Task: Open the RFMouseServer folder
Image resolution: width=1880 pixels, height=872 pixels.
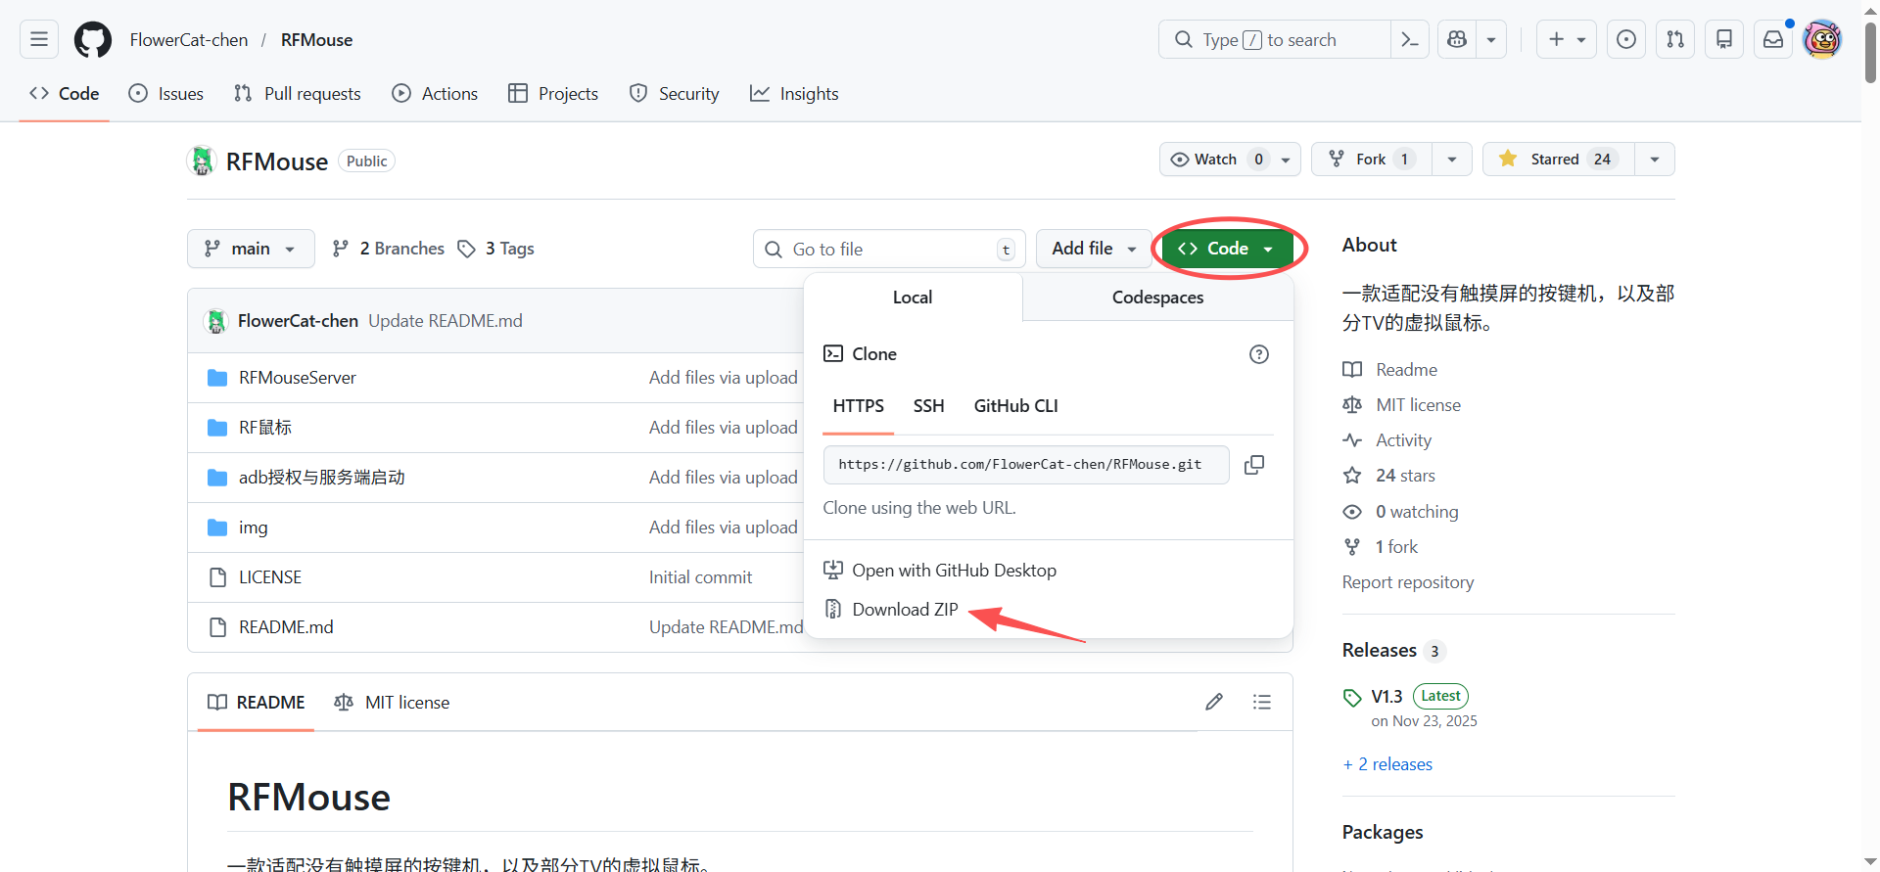Action: pos(298,378)
